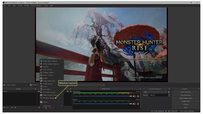Choose VLC Video Source from menu
The width and height of the screenshot is (203, 114).
(x=52, y=92)
